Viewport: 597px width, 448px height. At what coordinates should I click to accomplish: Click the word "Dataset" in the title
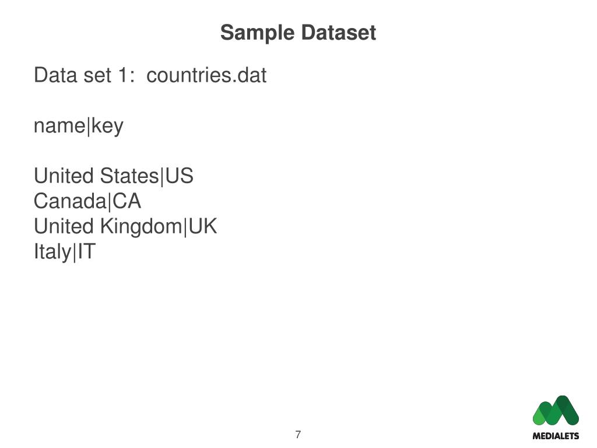[x=339, y=33]
